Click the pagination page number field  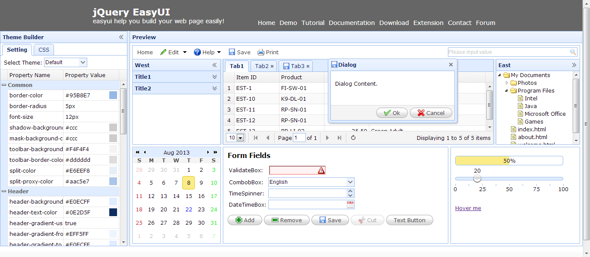click(299, 138)
